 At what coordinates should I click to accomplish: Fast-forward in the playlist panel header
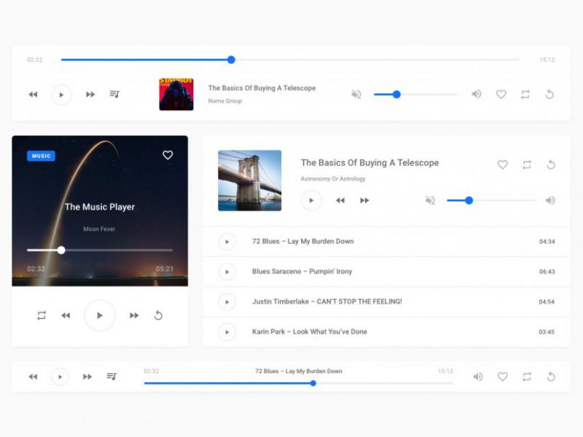coord(365,200)
